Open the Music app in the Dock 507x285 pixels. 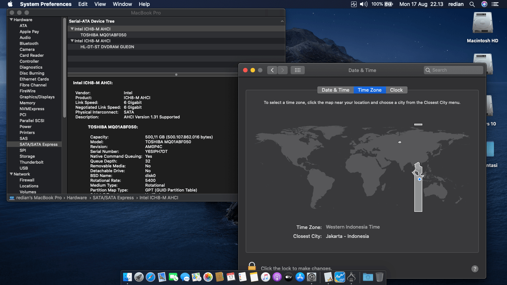click(x=265, y=277)
